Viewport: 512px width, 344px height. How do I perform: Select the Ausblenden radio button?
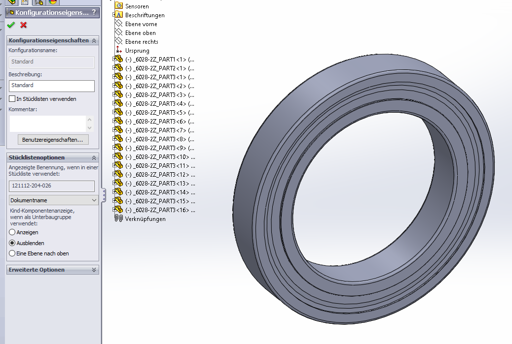click(12, 243)
